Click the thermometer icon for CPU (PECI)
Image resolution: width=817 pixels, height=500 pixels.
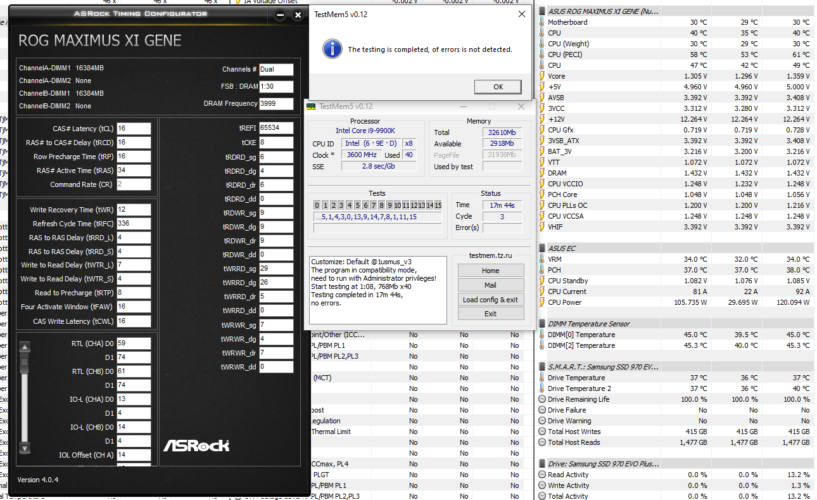pos(541,54)
